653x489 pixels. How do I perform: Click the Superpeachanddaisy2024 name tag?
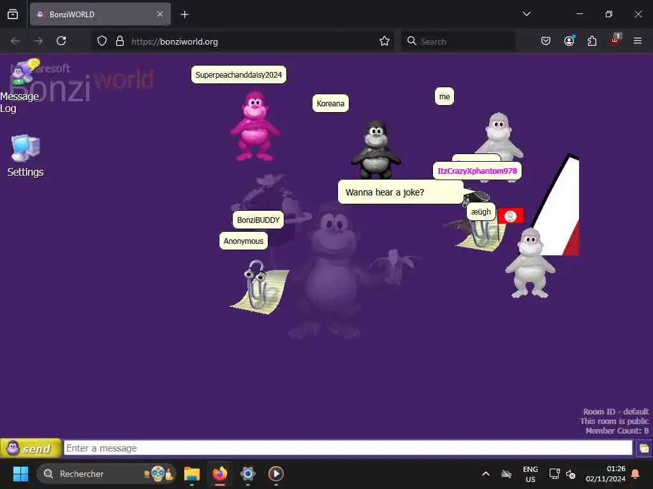pyautogui.click(x=238, y=75)
